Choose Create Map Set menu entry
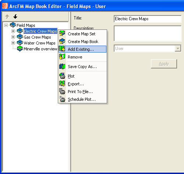The image size is (184, 174). pyautogui.click(x=82, y=34)
